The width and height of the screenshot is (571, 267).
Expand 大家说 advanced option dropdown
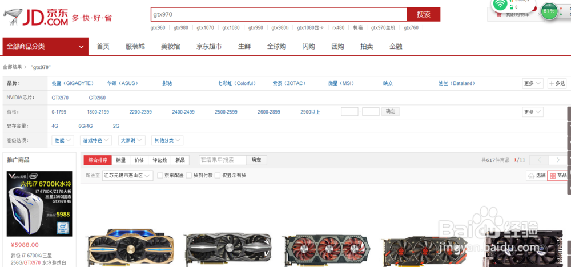(132, 140)
